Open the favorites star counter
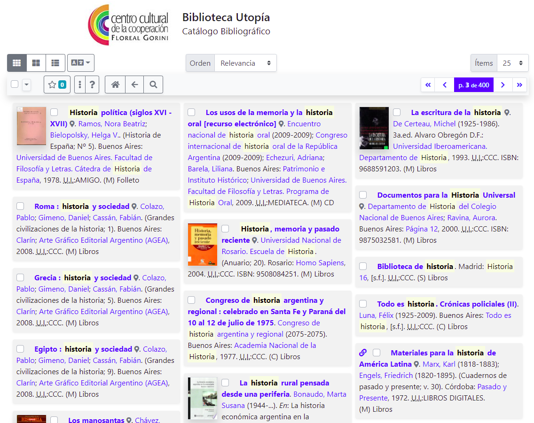Image resolution: width=534 pixels, height=423 pixels. point(57,85)
